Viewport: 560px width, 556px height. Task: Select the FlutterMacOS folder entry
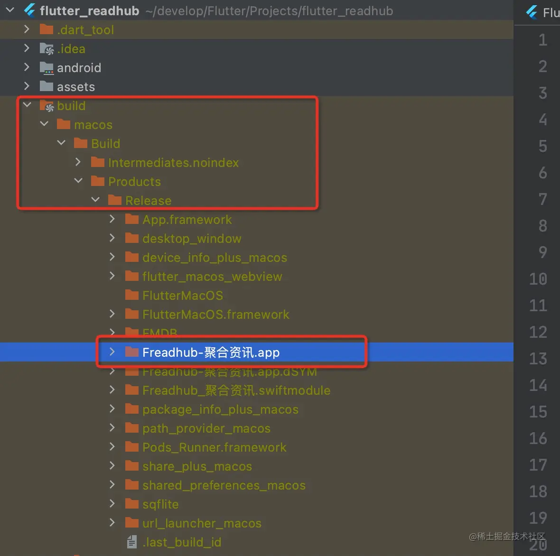(183, 296)
